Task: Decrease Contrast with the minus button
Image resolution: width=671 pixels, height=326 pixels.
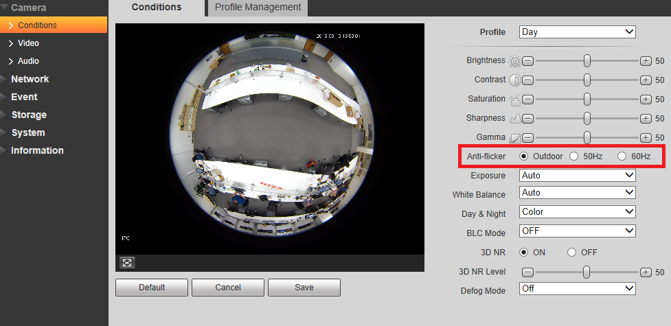Action: click(x=528, y=80)
